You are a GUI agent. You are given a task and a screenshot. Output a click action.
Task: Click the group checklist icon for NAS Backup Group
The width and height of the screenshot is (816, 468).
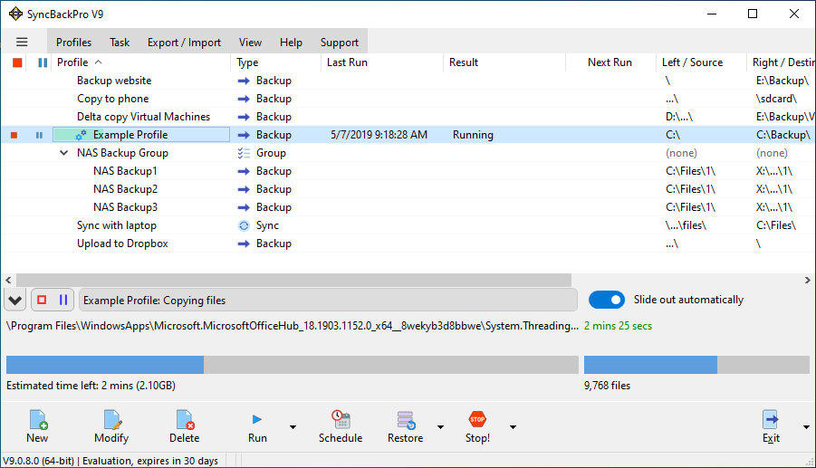(244, 153)
